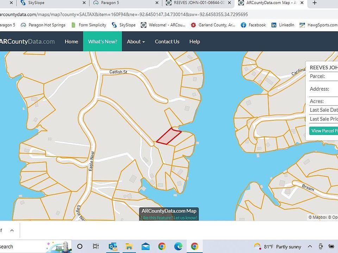
Task: Open the What's New? menu item
Action: point(102,41)
